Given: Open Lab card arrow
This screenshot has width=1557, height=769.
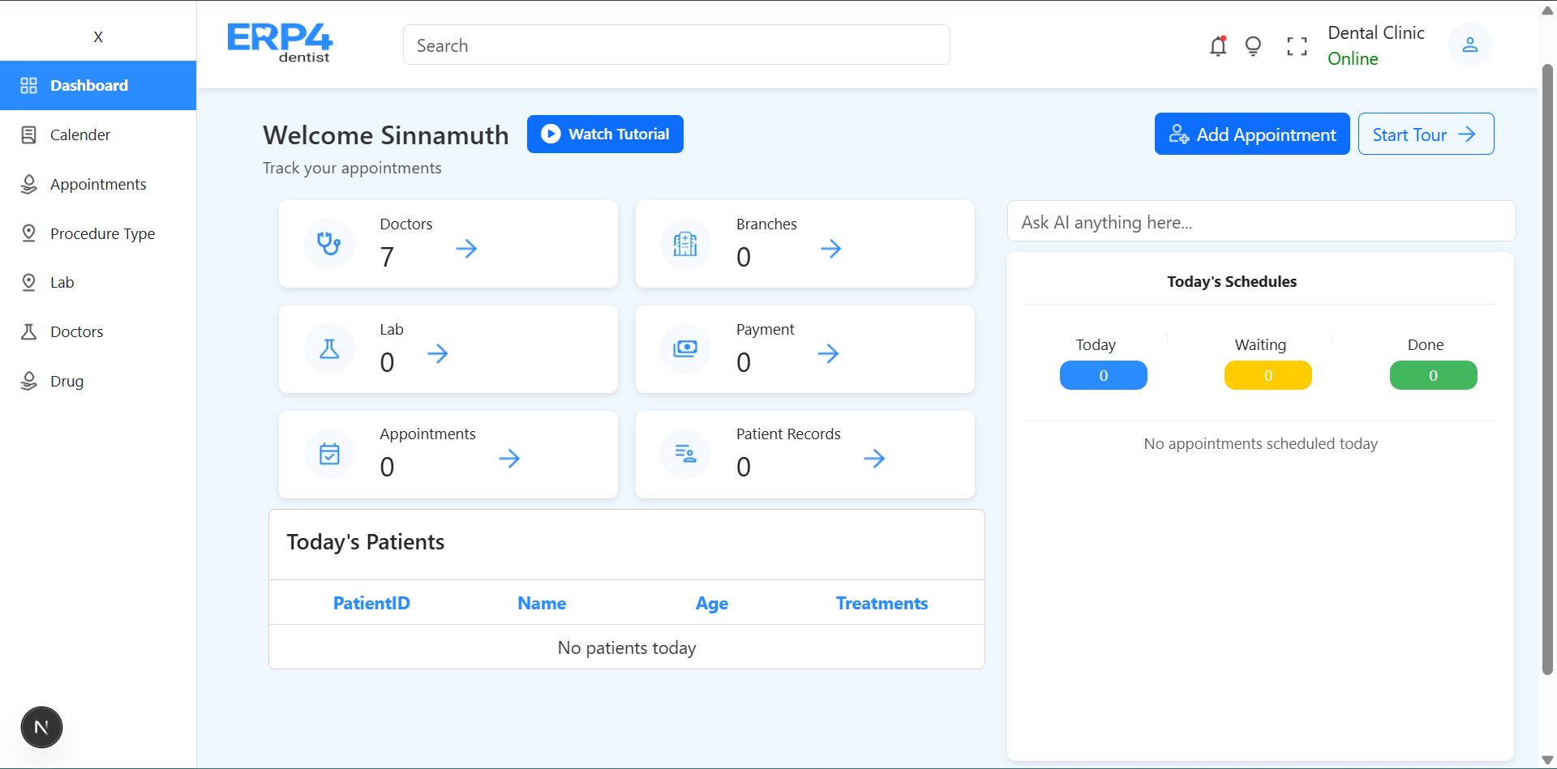Looking at the screenshot, I should click(x=438, y=353).
